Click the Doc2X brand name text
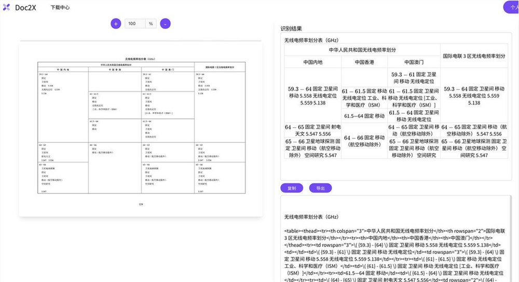The width and height of the screenshot is (519, 282). [x=25, y=8]
